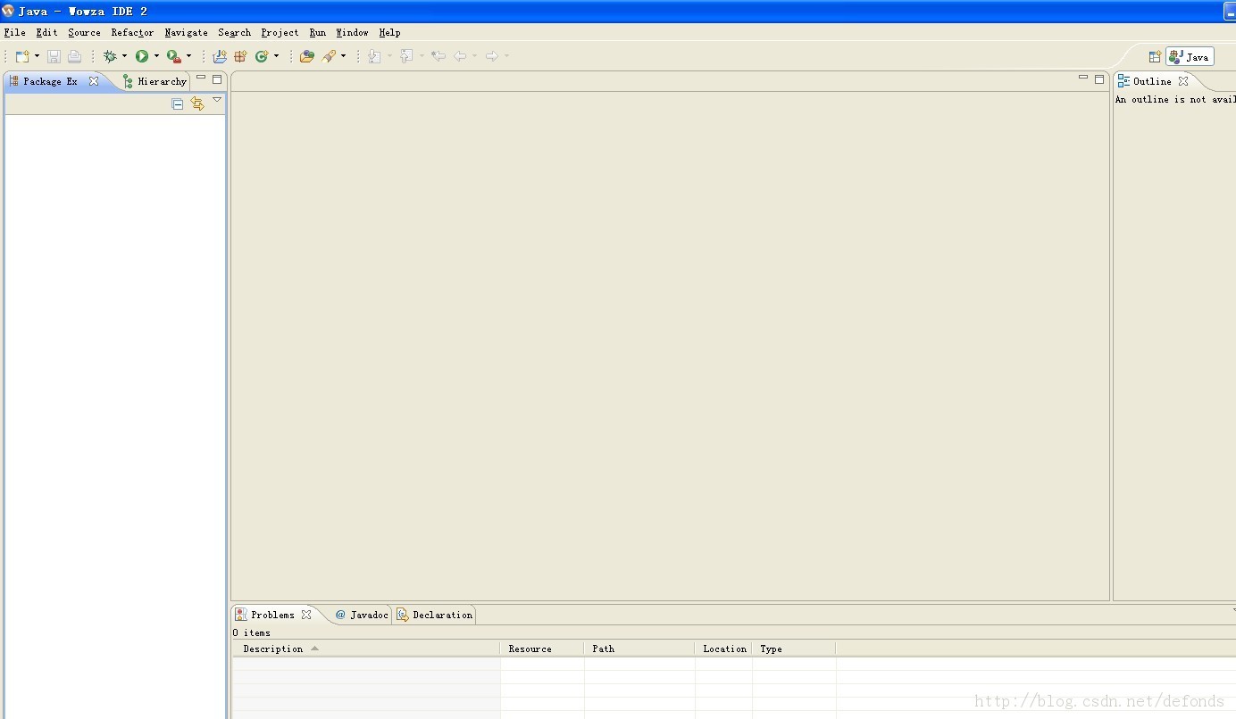Click the green Run button
The height and width of the screenshot is (719, 1236).
point(142,56)
